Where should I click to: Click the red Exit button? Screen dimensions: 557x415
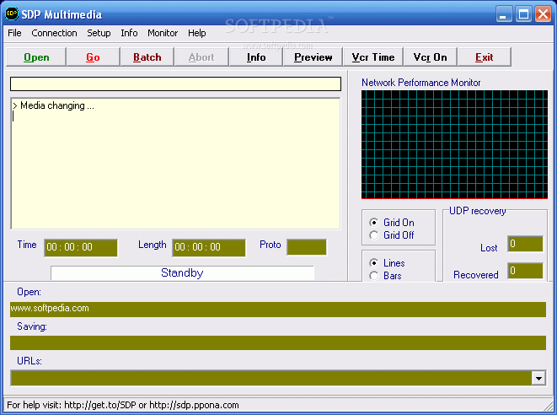485,57
